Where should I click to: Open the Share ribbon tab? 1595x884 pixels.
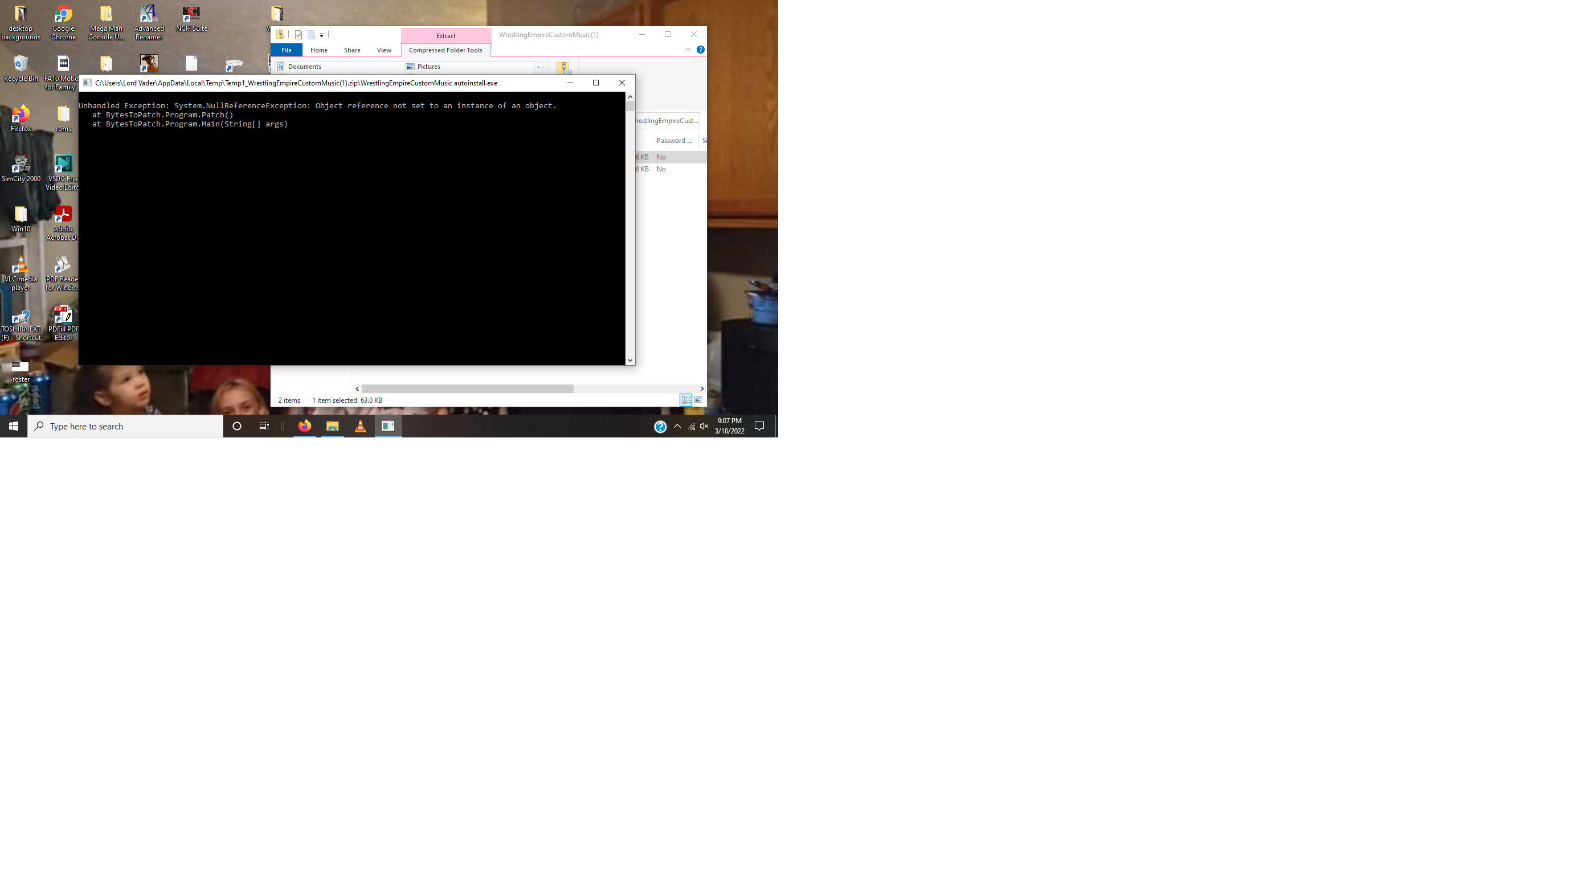(x=351, y=50)
